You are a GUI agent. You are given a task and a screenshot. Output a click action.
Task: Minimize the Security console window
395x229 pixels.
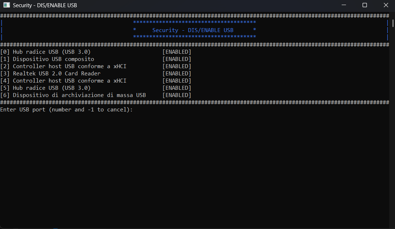[345, 5]
